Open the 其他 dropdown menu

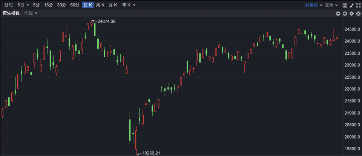[x=331, y=5]
